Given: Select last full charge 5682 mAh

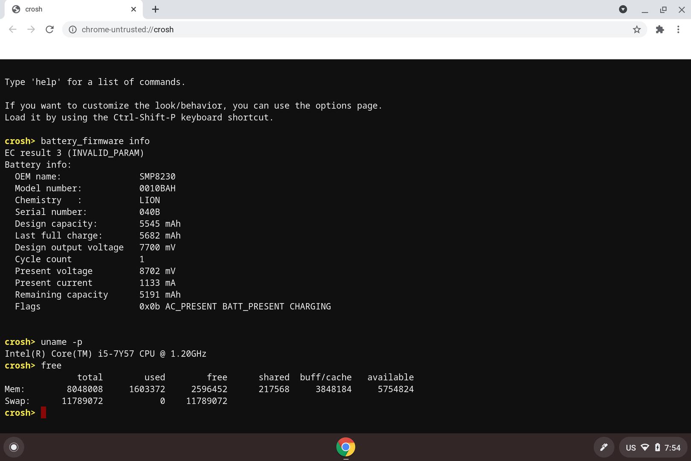Looking at the screenshot, I should tap(160, 236).
